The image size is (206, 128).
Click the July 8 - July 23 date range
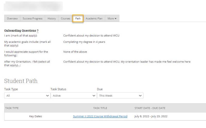(x=151, y=116)
